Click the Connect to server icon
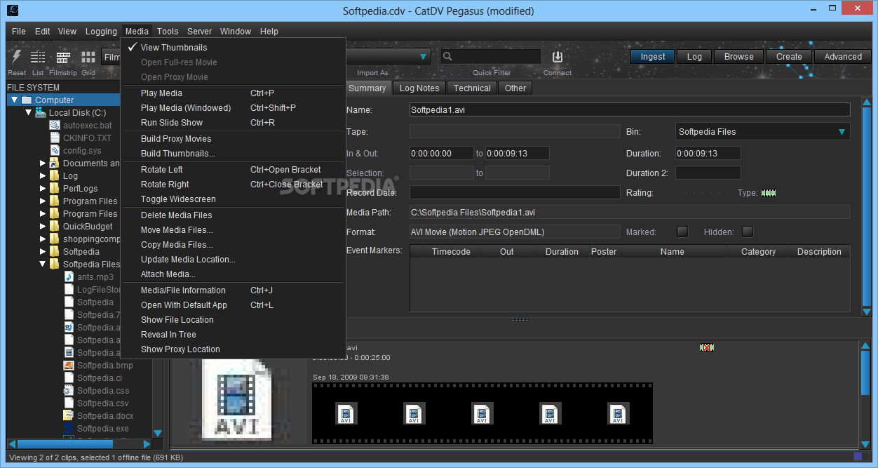878x468 pixels. pos(558,57)
